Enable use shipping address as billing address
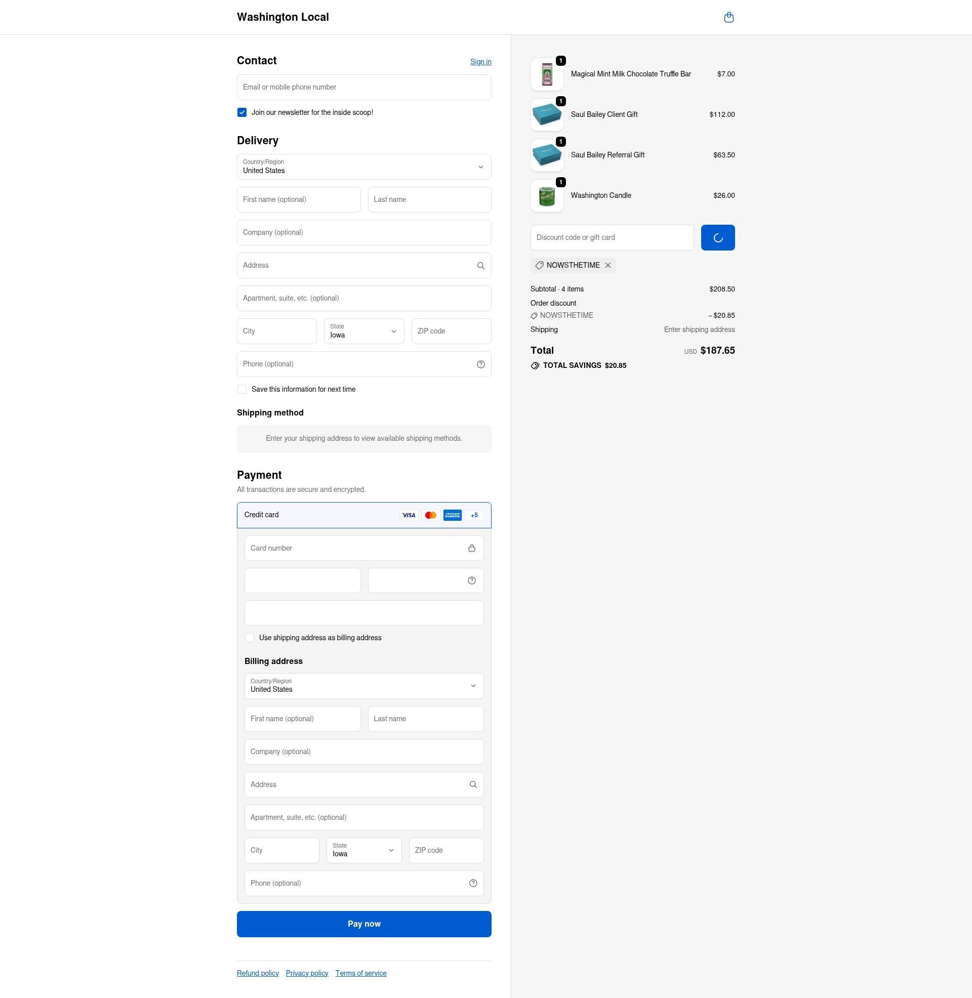Image resolution: width=972 pixels, height=998 pixels. point(250,637)
